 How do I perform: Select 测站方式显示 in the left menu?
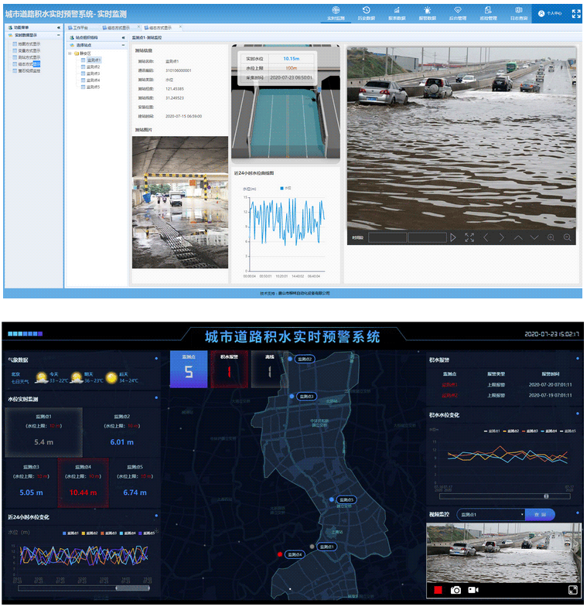29,57
